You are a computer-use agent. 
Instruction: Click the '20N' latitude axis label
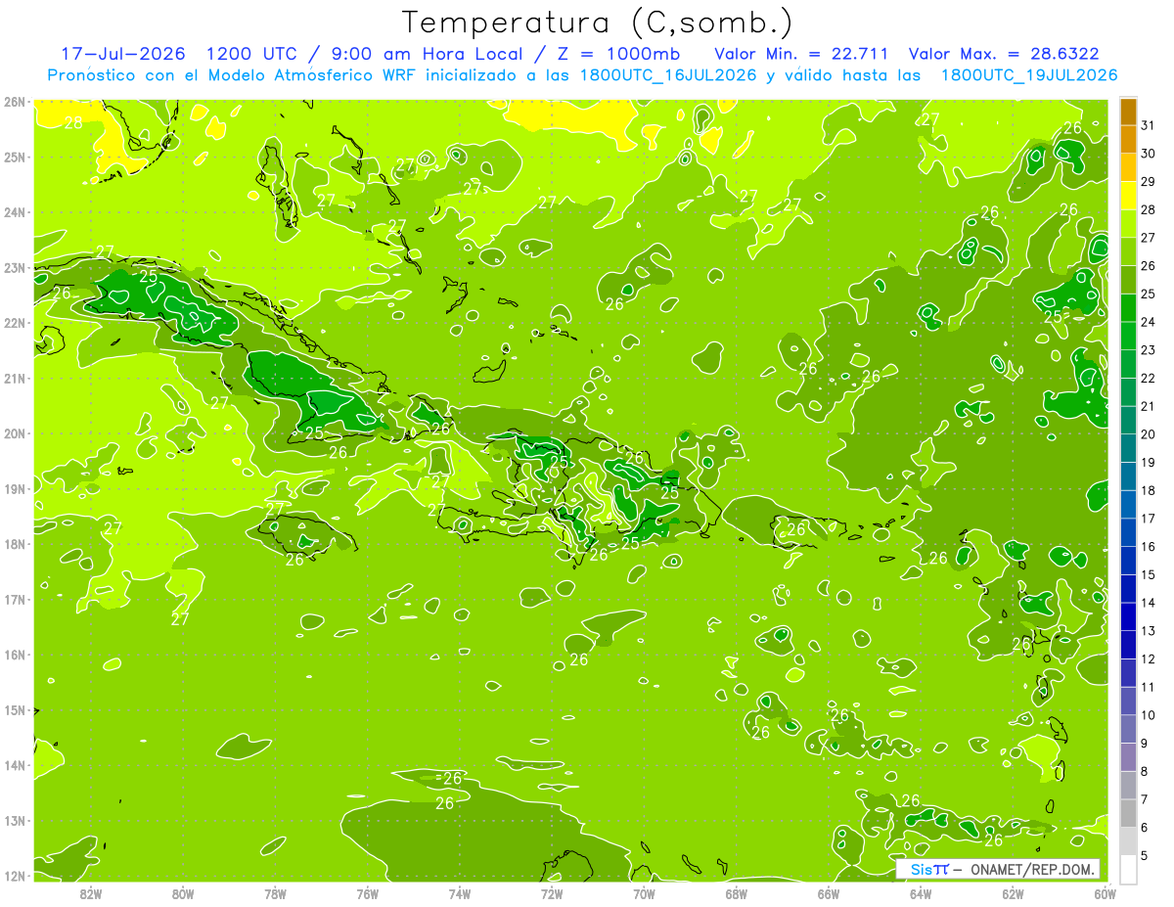[x=15, y=433]
